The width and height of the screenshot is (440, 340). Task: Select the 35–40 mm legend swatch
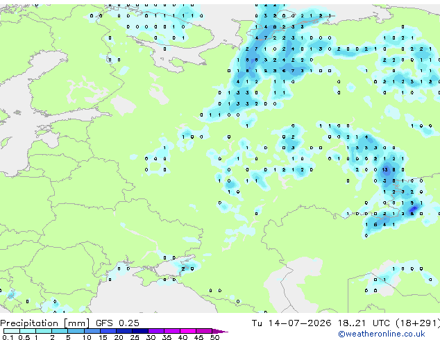pos(171,331)
